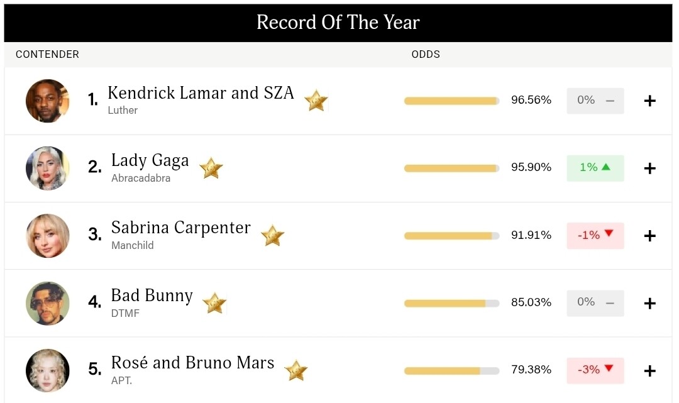Open Bad Bunny's profile photo
This screenshot has width=679, height=403.
click(48, 303)
